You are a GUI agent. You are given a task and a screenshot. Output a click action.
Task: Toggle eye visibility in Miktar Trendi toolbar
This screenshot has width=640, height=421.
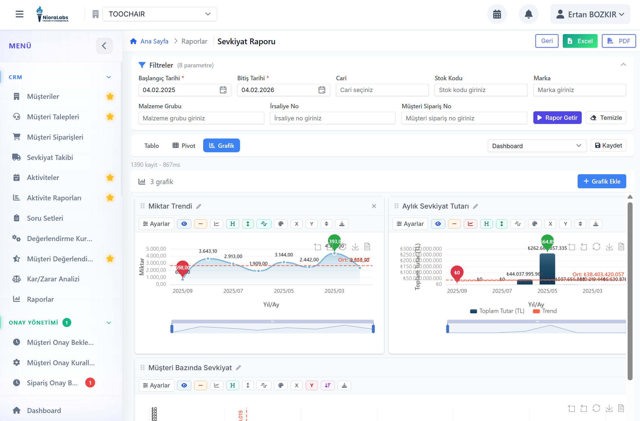pyautogui.click(x=184, y=224)
